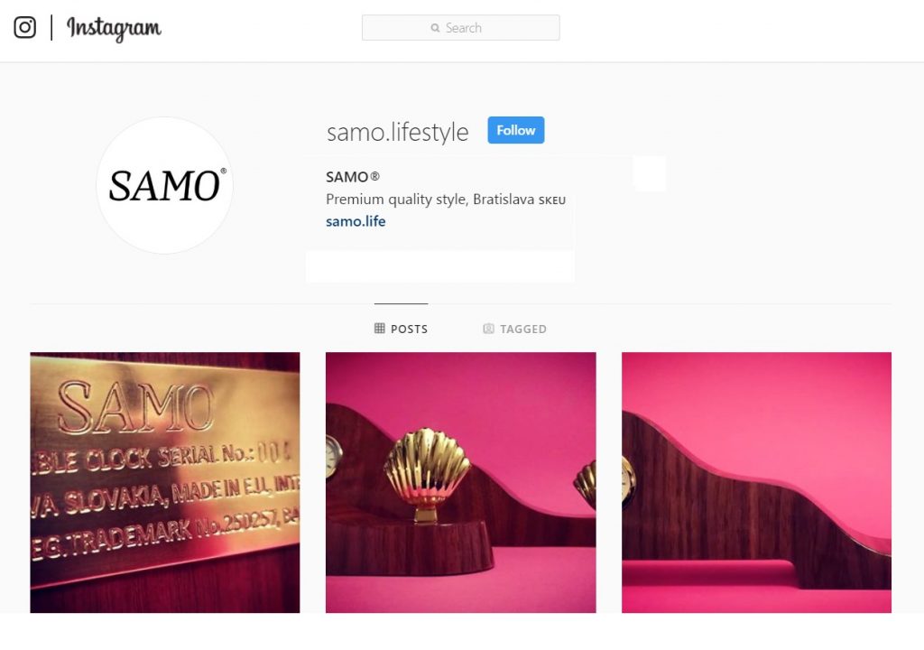Click the samo.lifestyle username heading
The image size is (924, 650).
pos(397,132)
